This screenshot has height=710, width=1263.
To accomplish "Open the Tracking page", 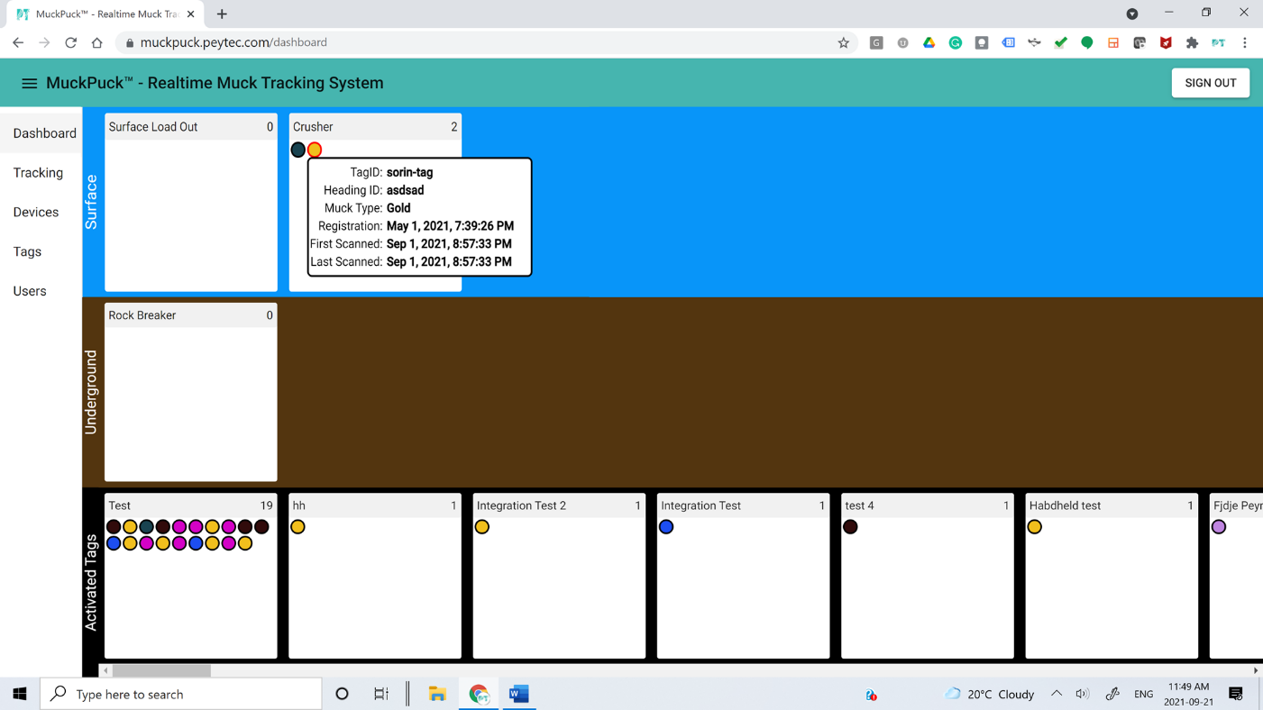I will tap(38, 173).
